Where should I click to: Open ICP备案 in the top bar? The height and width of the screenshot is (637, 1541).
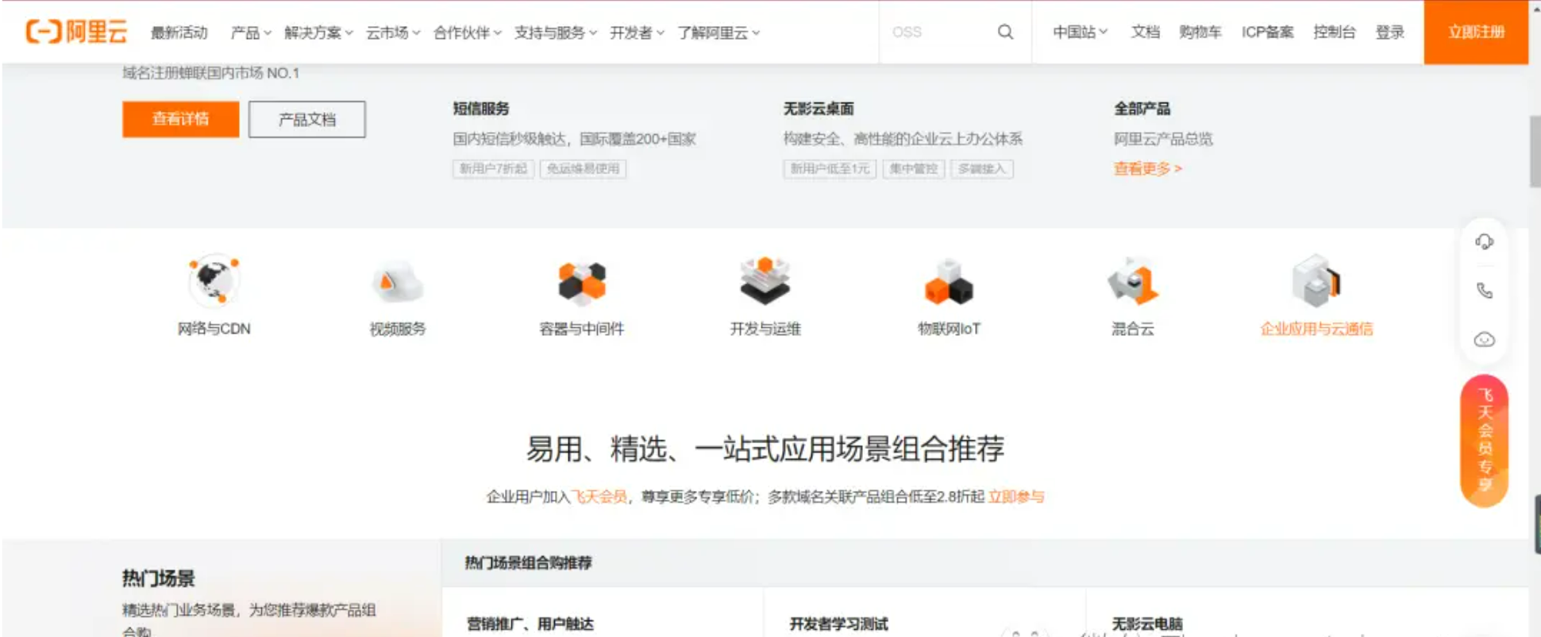point(1268,32)
